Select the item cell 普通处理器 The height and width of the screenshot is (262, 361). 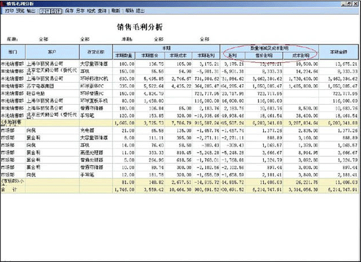(96, 160)
